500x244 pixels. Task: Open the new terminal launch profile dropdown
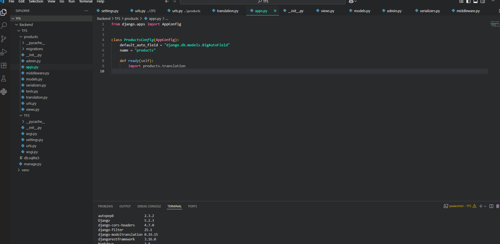pyautogui.click(x=485, y=206)
